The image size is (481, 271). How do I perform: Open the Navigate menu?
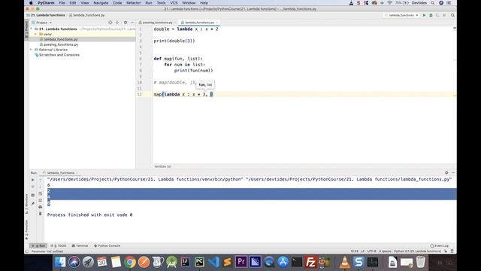pos(101,3)
